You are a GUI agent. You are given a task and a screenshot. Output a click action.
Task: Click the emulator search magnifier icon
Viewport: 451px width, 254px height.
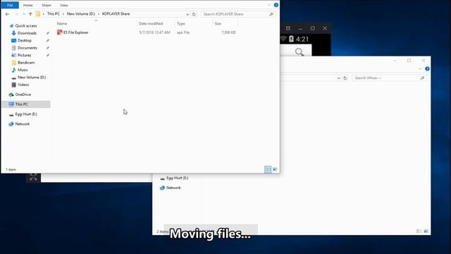pos(299,52)
